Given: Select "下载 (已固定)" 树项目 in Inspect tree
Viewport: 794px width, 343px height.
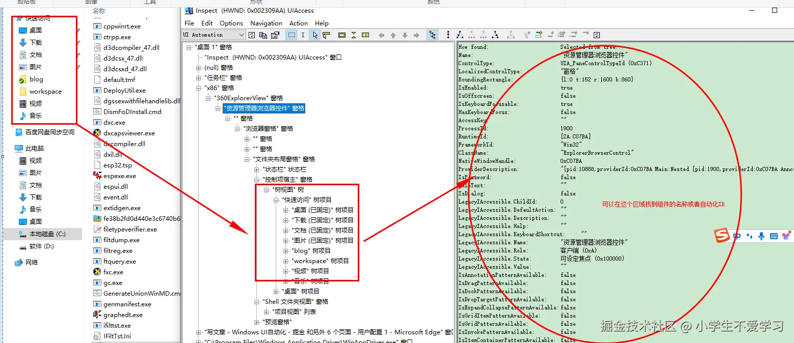Looking at the screenshot, I should click(x=322, y=220).
